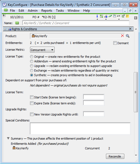Select the Original license type

(x=32, y=57)
